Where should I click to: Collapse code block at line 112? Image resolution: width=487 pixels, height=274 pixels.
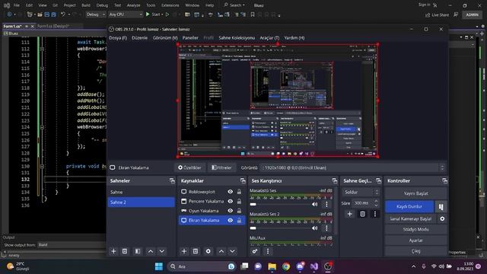(x=42, y=49)
